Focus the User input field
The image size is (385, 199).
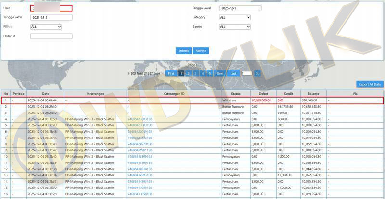pos(51,8)
